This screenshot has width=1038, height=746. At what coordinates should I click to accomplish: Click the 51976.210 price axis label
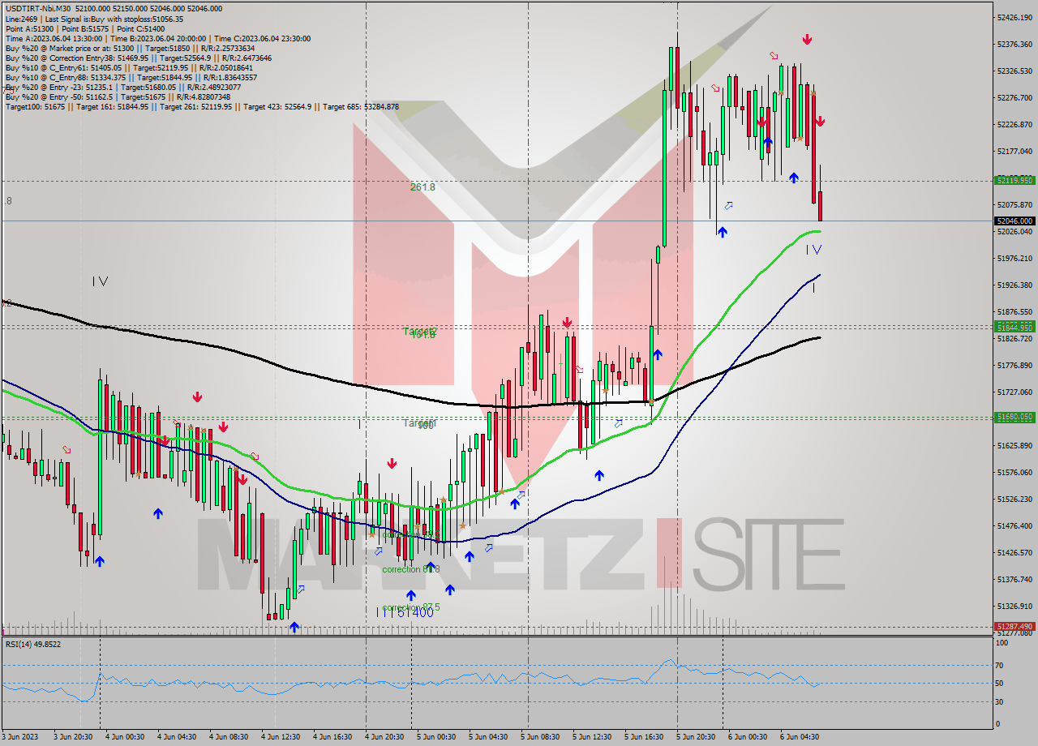pos(1014,258)
